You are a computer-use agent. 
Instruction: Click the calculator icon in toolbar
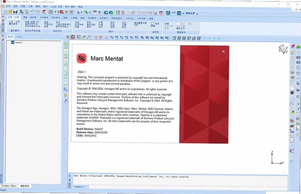[123, 12]
